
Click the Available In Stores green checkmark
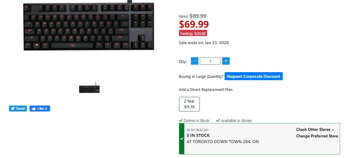tap(218, 120)
